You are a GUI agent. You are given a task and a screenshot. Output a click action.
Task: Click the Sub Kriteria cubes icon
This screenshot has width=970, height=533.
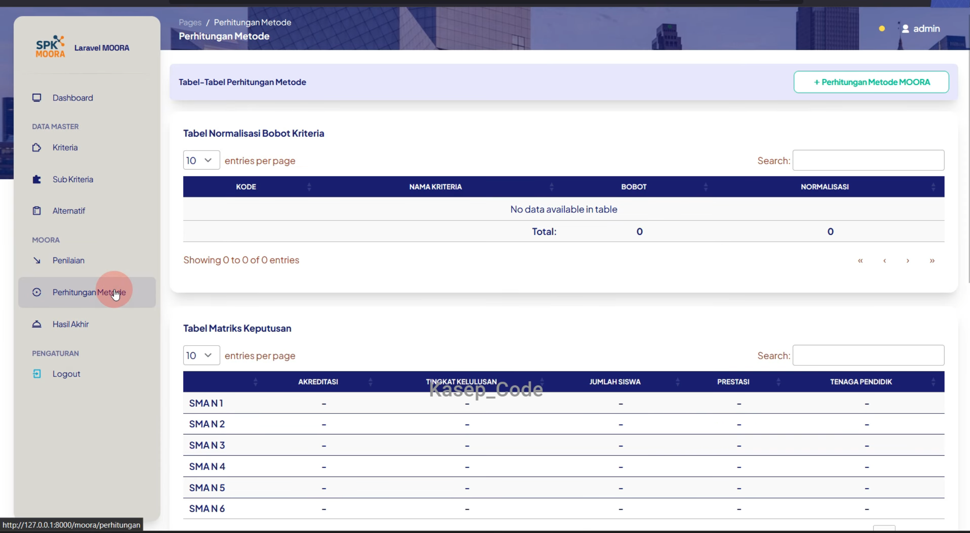[37, 179]
